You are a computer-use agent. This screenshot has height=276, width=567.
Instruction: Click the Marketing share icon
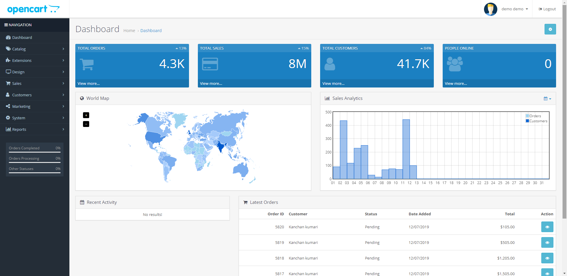pyautogui.click(x=8, y=106)
